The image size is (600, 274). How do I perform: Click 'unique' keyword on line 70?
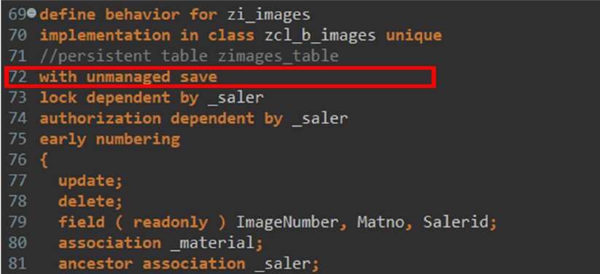click(413, 36)
